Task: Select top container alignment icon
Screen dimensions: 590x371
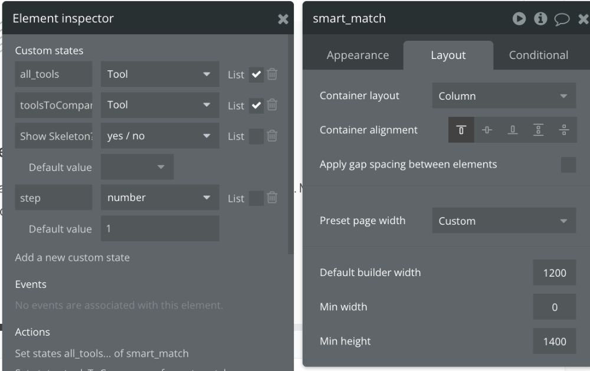Action: pos(461,130)
